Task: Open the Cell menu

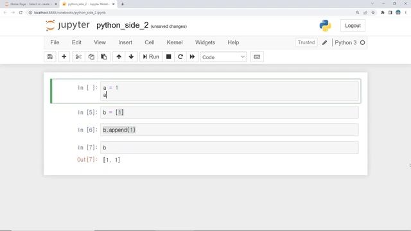Action: coord(150,42)
